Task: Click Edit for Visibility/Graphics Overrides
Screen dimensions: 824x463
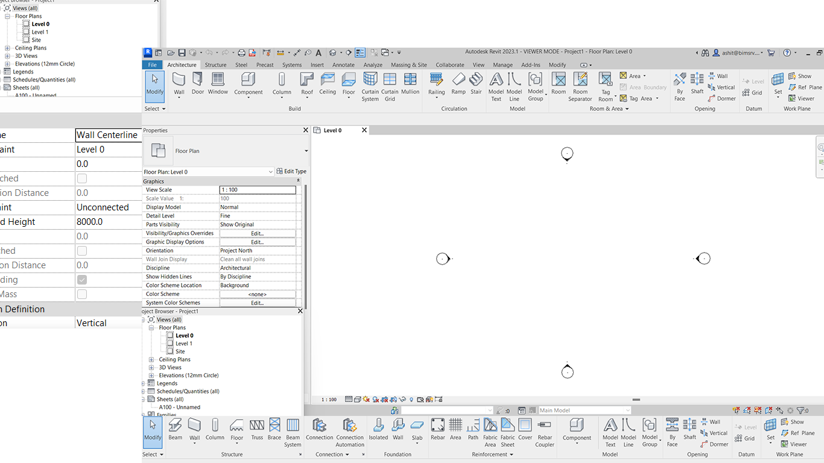Action: (259, 233)
